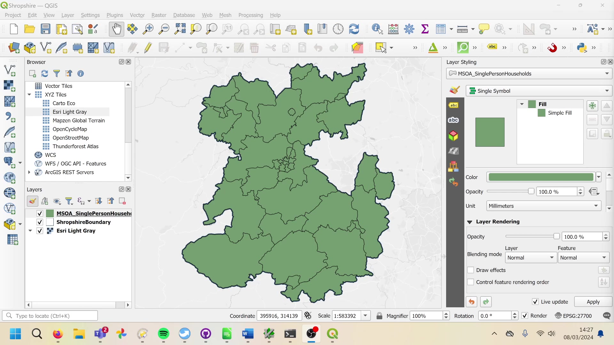This screenshot has height=345, width=614.
Task: Open the Vector menu
Action: (x=137, y=15)
